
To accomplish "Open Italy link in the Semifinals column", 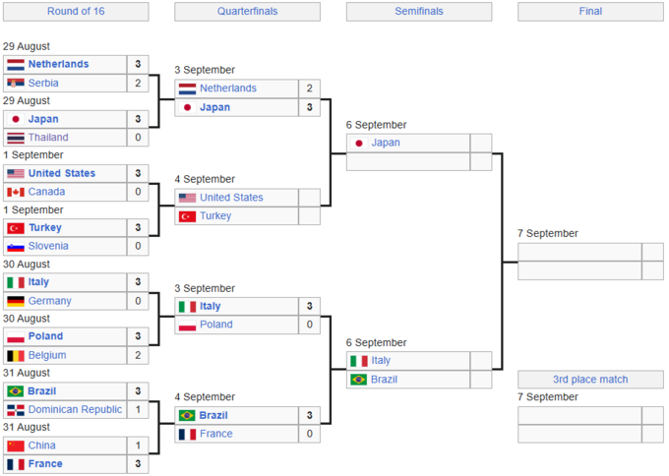I will tap(381, 361).
